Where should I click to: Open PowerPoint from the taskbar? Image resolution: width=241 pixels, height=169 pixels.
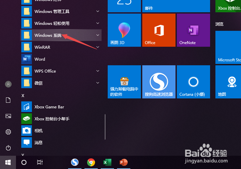pos(124,162)
